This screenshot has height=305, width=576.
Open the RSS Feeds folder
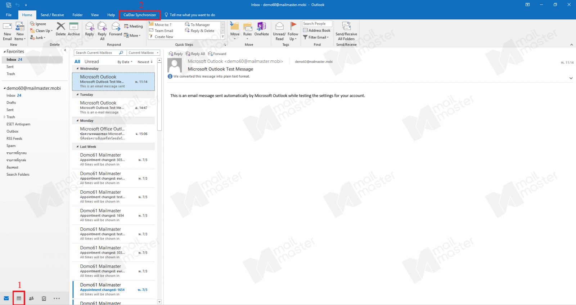point(14,138)
